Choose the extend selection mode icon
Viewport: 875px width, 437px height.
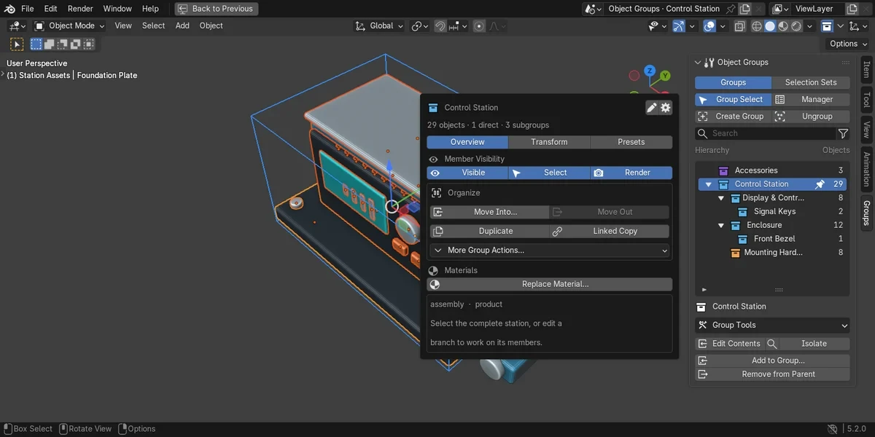[x=50, y=44]
